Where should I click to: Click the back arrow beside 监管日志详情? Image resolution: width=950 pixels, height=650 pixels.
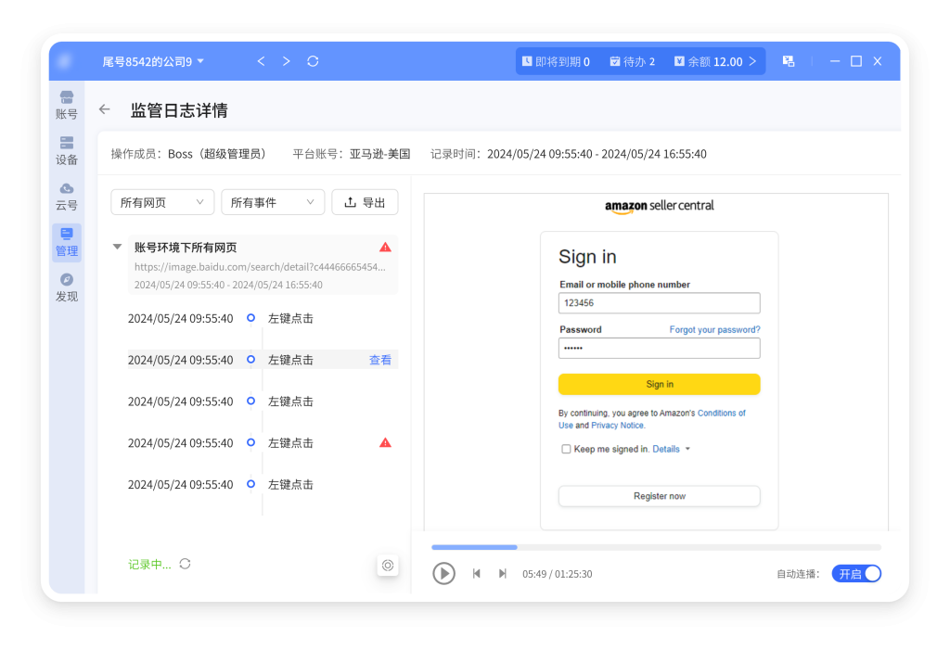point(105,109)
